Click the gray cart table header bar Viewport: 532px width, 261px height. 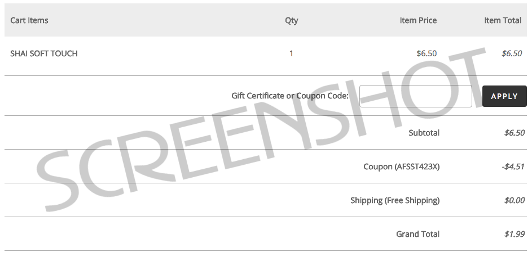(x=266, y=20)
